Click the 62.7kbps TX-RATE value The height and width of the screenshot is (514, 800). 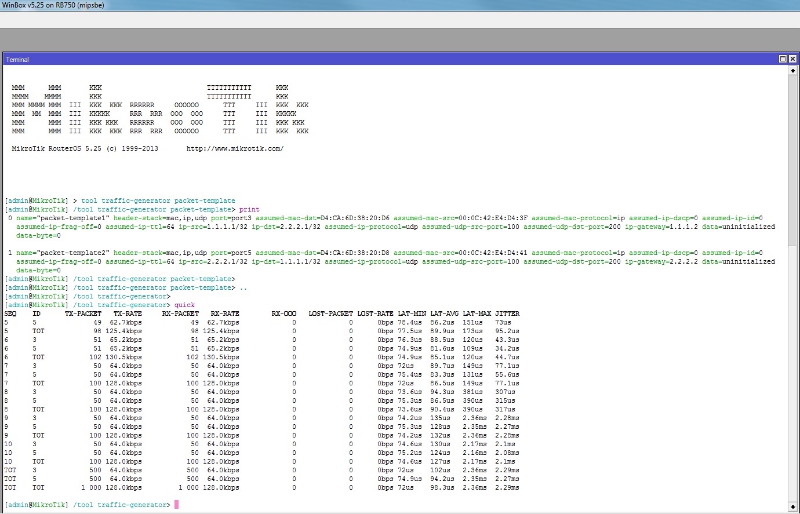pyautogui.click(x=126, y=322)
